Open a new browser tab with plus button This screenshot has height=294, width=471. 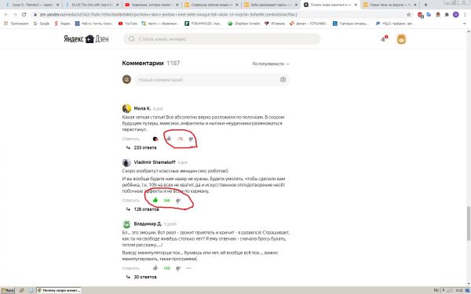425,5
